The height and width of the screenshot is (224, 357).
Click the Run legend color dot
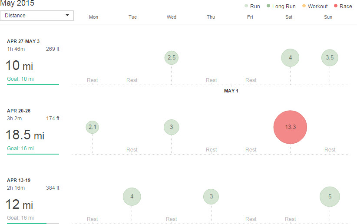(246, 7)
